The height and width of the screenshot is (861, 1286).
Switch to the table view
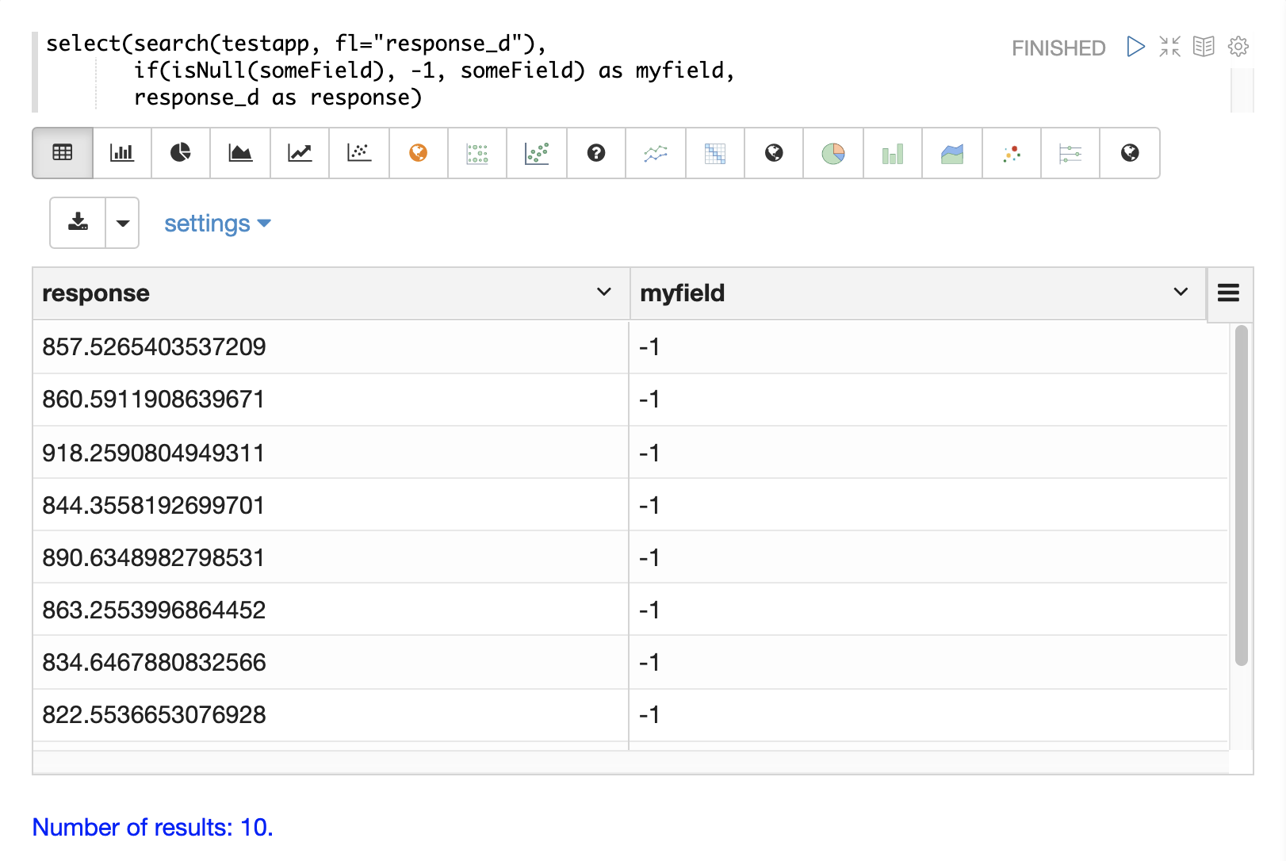(x=63, y=153)
